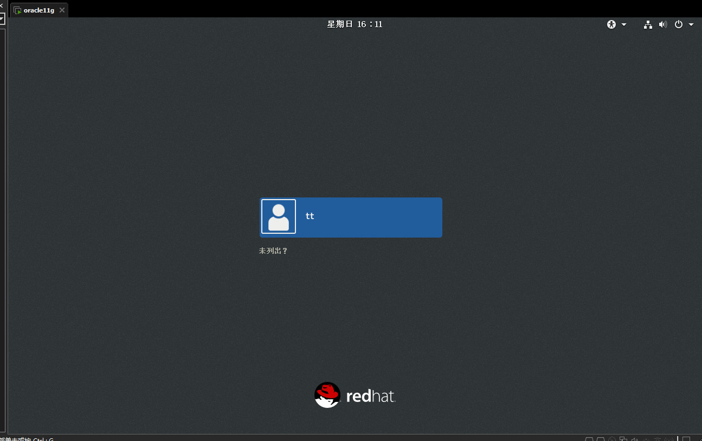Expand the arrow next to the power icon

coord(691,24)
